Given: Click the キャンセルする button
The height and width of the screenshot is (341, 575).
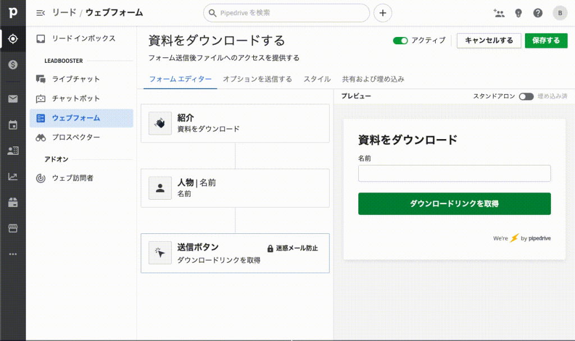Looking at the screenshot, I should pos(488,40).
